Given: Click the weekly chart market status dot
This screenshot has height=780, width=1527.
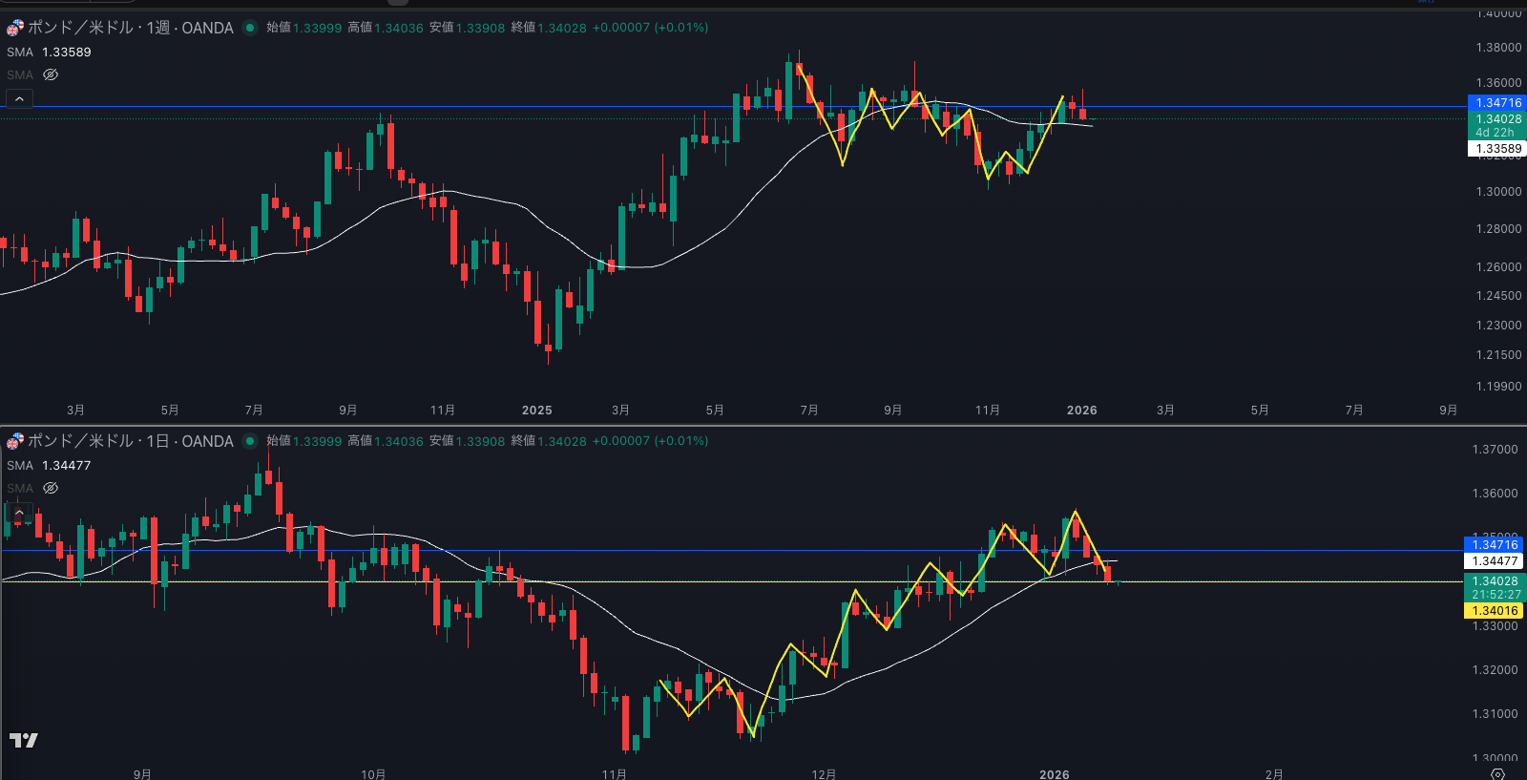Looking at the screenshot, I should click(x=250, y=28).
